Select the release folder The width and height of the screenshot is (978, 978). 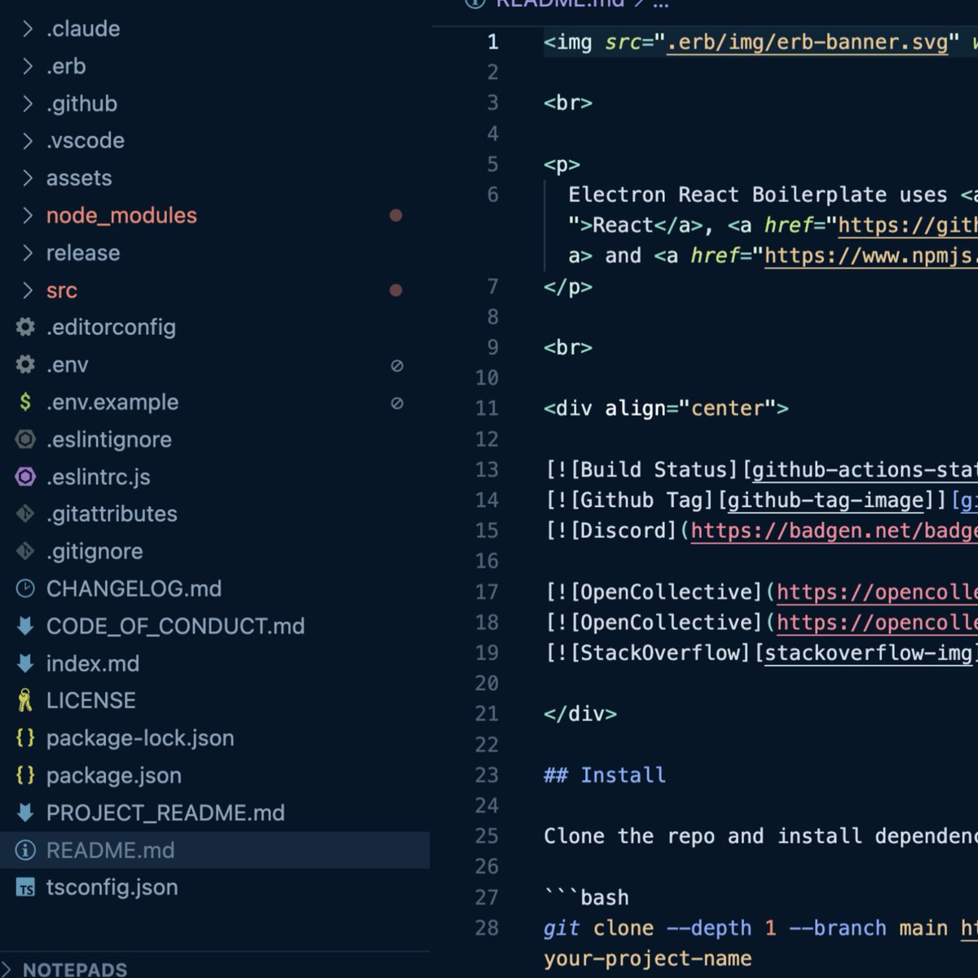[x=83, y=253]
